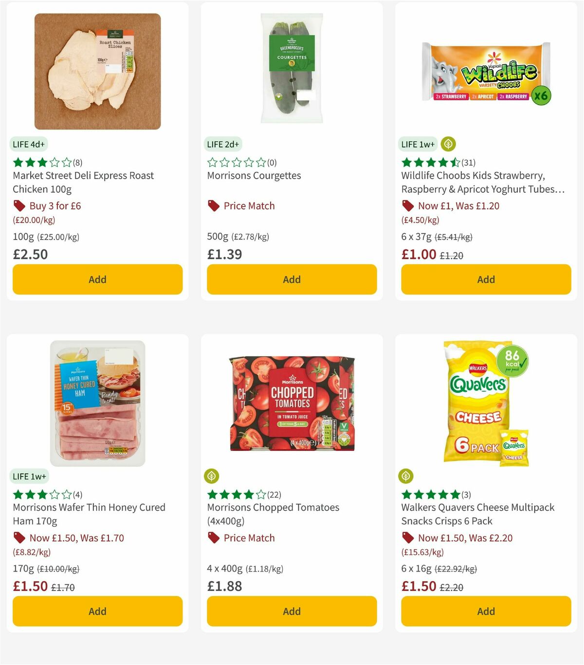Click the (22) reviews link for Chopped Tomatoes
The width and height of the screenshot is (584, 665).
pos(274,494)
